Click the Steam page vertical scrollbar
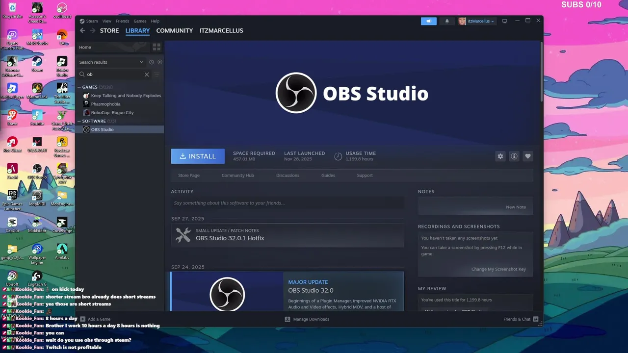The image size is (628, 353). 542,72
